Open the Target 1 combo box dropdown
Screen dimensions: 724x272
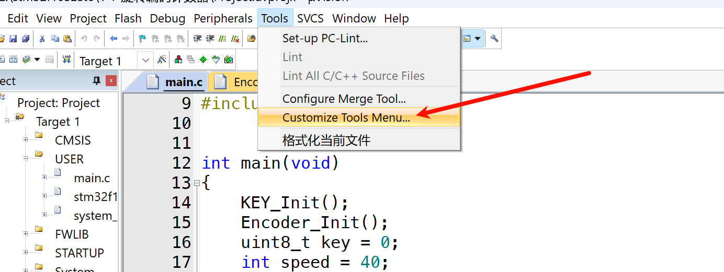click(145, 60)
